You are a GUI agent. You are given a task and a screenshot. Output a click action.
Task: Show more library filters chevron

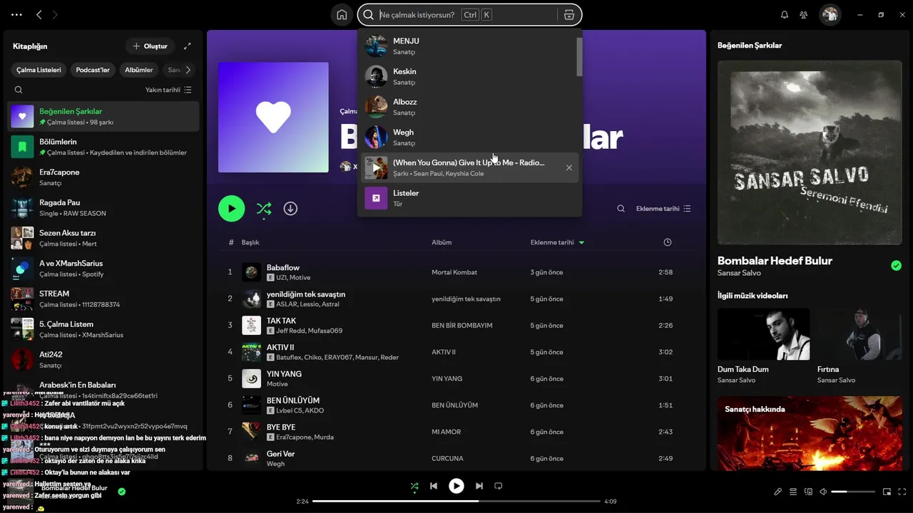click(188, 70)
